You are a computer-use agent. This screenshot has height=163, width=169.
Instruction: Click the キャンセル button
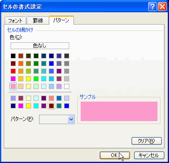coord(149,155)
